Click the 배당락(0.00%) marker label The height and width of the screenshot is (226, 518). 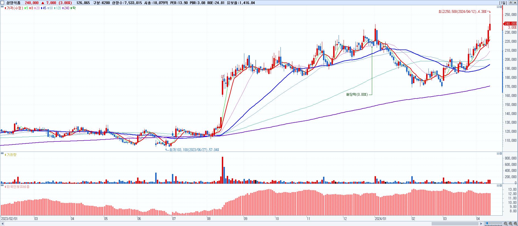tap(357, 94)
